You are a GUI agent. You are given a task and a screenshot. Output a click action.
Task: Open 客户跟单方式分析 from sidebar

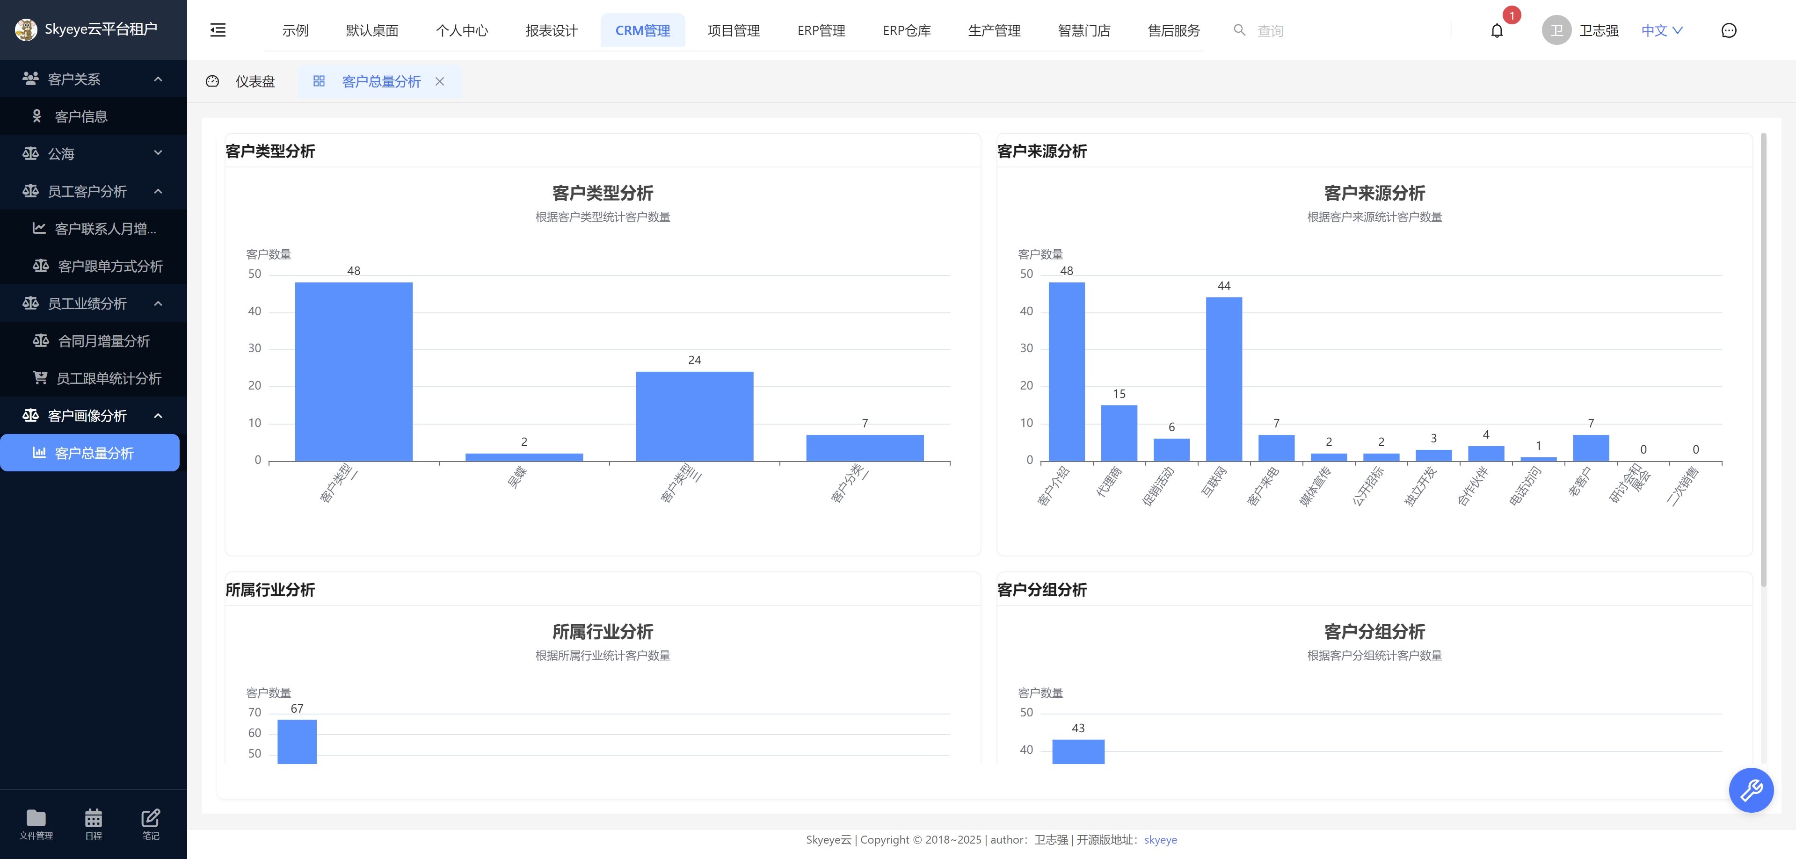tap(110, 266)
